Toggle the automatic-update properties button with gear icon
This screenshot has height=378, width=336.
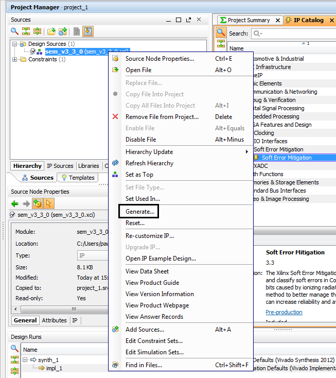(x=38, y=203)
